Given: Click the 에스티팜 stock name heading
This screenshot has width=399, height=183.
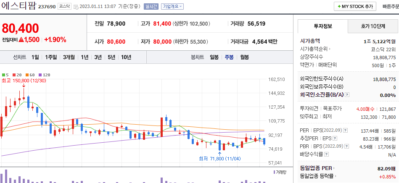Looking at the screenshot, I should (x=18, y=6).
